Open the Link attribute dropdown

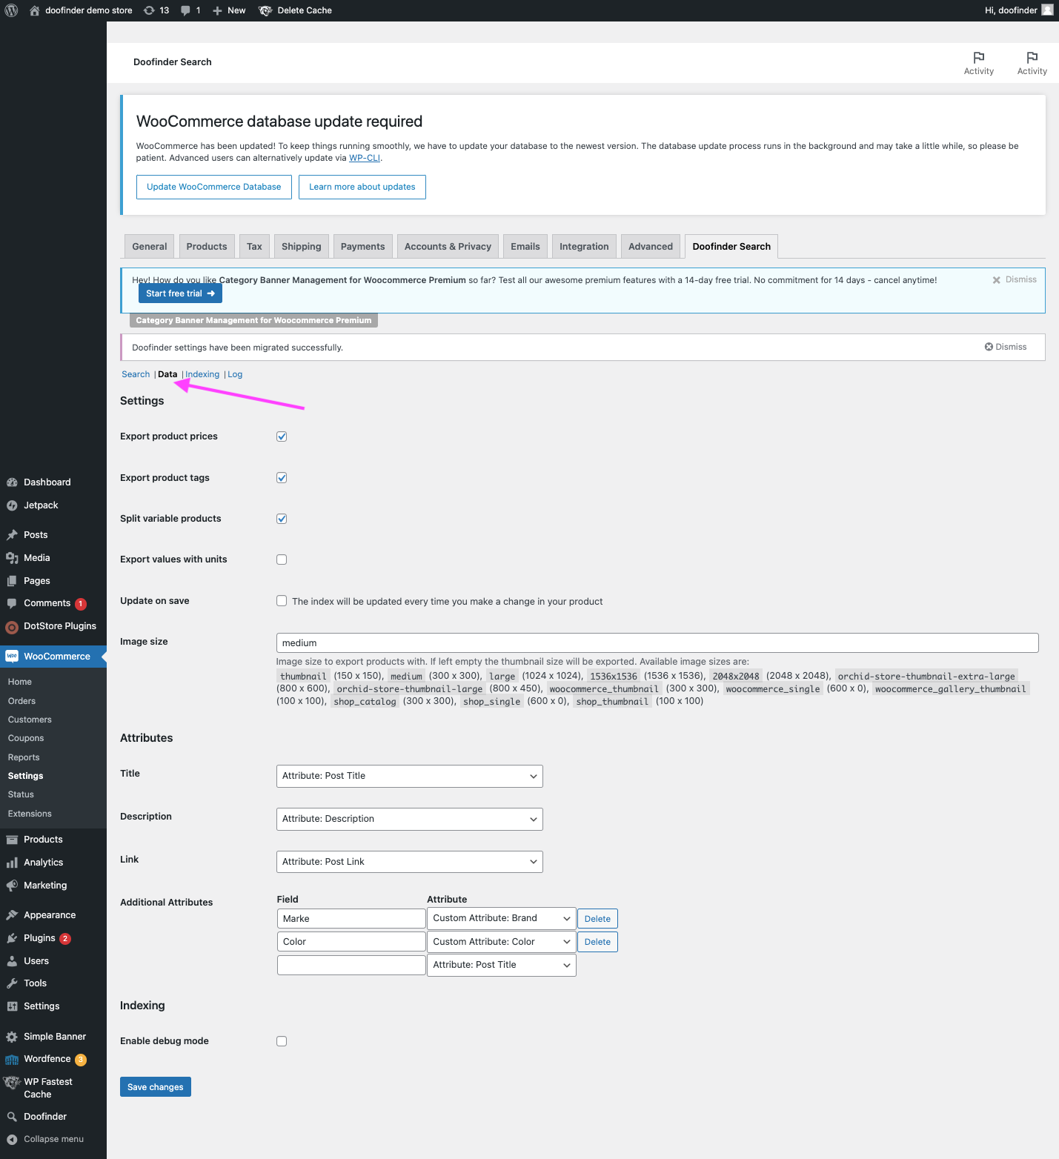coord(409,862)
